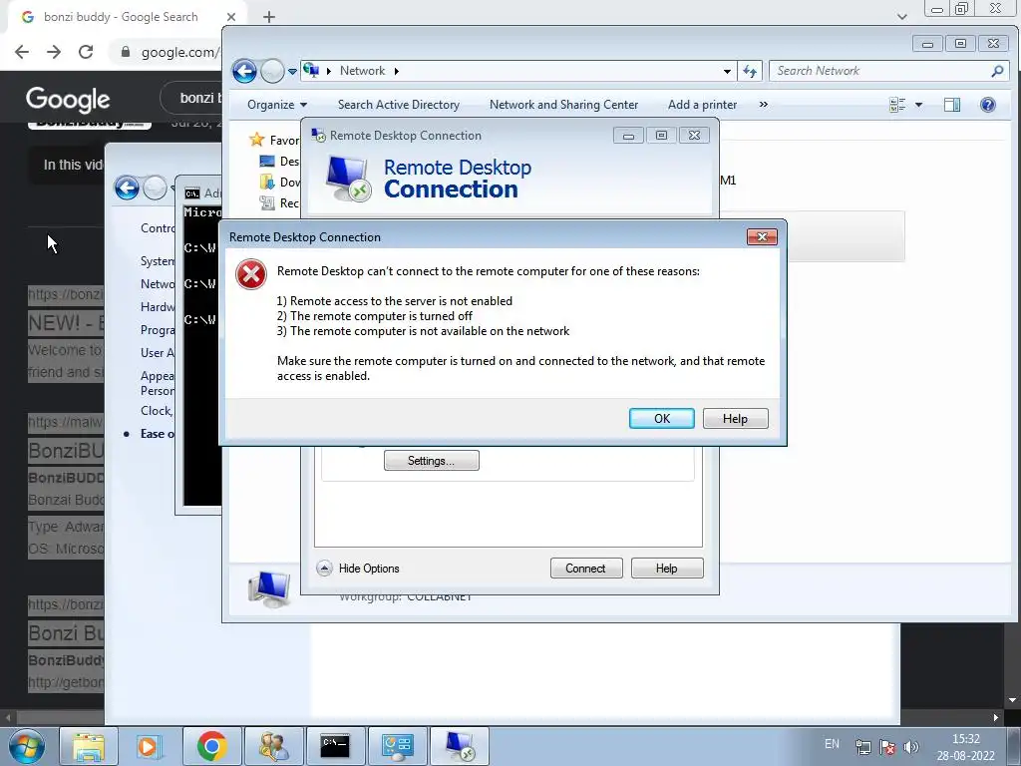This screenshot has width=1021, height=766.
Task: Select Favorites in the navigation pane
Action: 275,140
